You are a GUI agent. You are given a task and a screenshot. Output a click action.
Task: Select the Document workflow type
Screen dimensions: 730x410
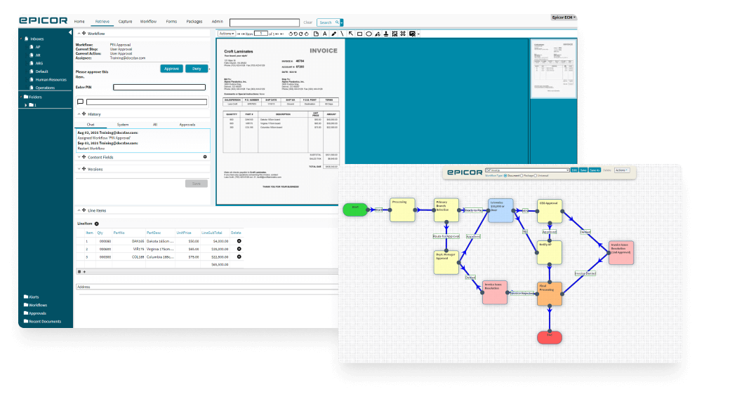[505, 176]
